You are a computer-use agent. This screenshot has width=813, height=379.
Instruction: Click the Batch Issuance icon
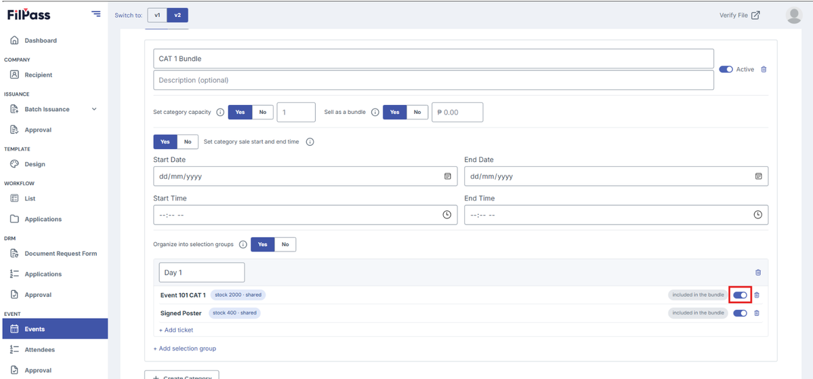point(14,109)
